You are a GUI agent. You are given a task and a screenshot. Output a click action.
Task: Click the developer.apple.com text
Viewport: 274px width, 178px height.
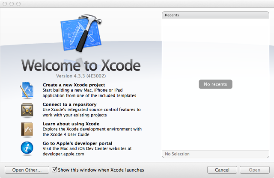tap(63, 154)
